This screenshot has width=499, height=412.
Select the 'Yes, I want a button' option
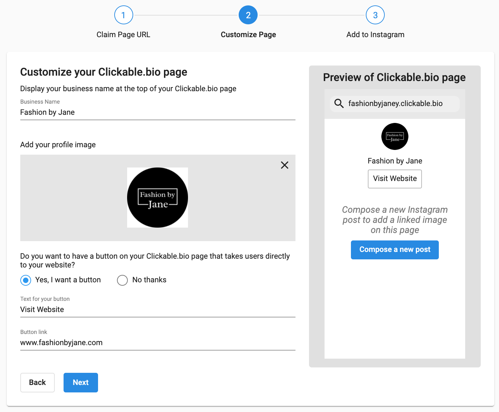tap(26, 280)
